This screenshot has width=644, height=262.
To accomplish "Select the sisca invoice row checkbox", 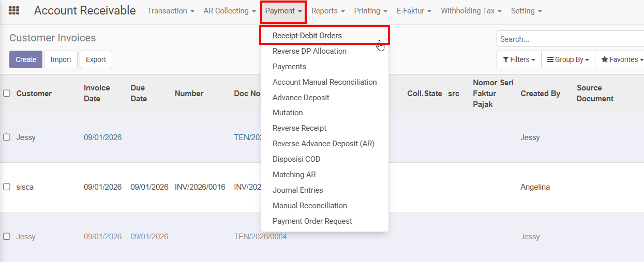I will tap(7, 187).
